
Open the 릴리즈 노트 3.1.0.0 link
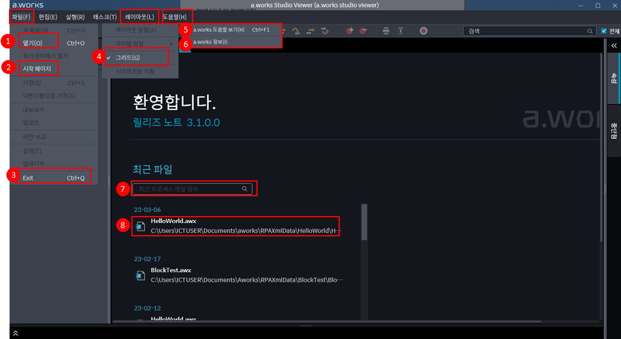coord(176,122)
